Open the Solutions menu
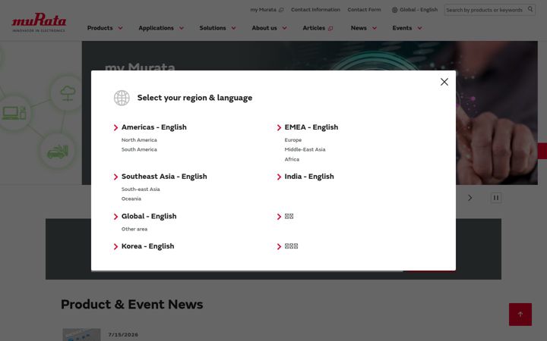Screen dimensions: 547x341 click(x=213, y=28)
